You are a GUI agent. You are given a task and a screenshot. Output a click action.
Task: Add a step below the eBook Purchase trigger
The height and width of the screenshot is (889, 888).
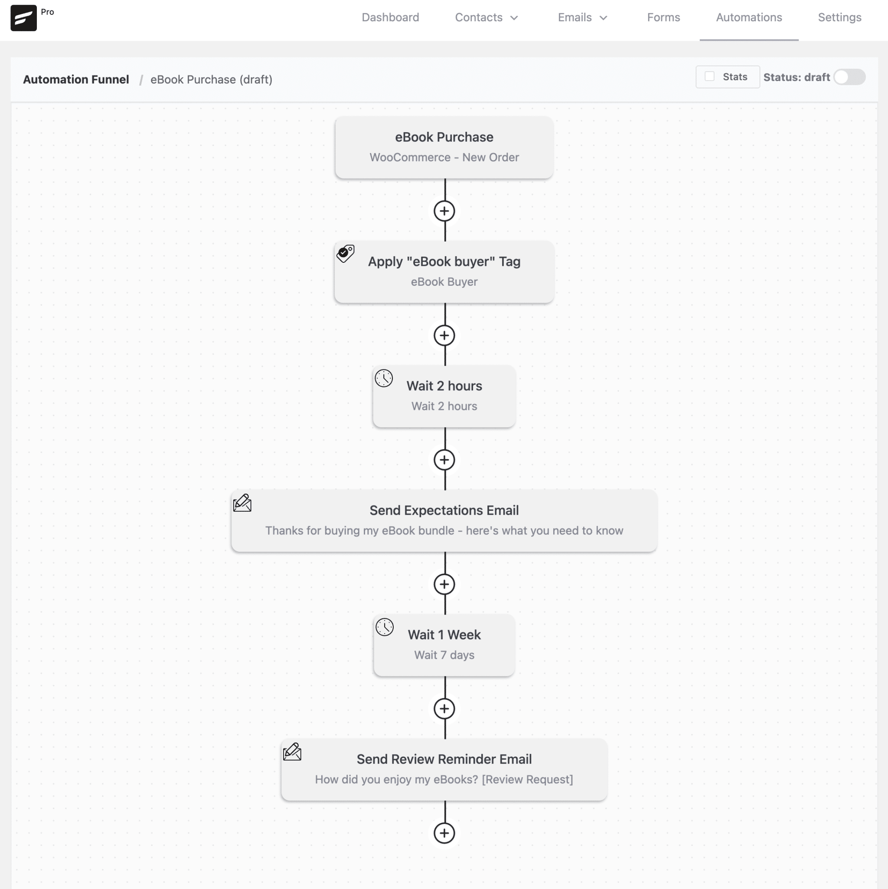coord(444,211)
